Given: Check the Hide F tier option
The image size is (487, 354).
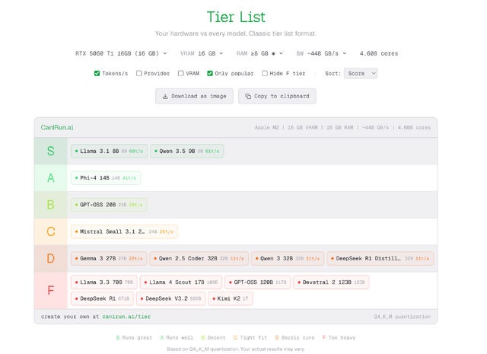Looking at the screenshot, I should click(265, 74).
